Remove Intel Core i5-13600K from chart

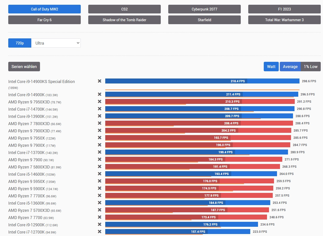(x=99, y=203)
